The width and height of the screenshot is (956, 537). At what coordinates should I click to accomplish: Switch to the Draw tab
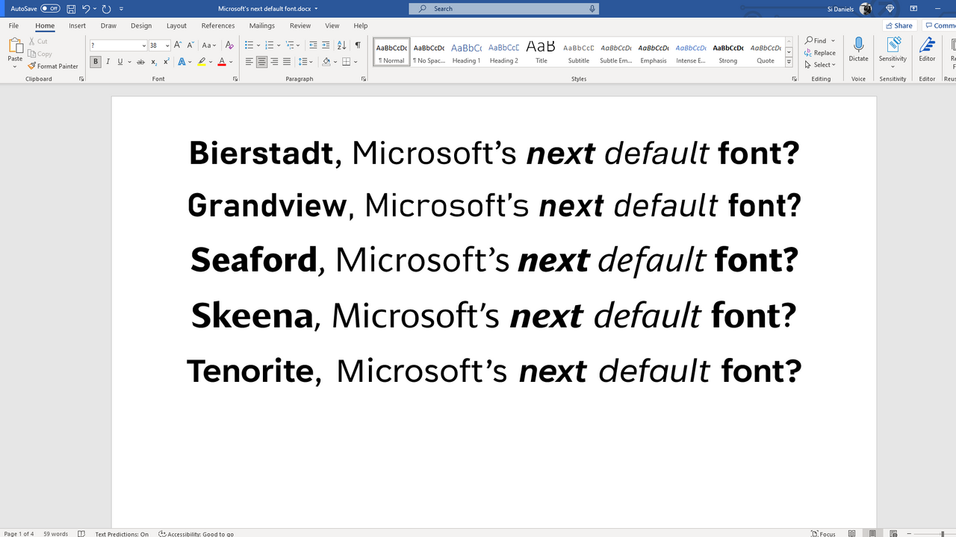108,25
